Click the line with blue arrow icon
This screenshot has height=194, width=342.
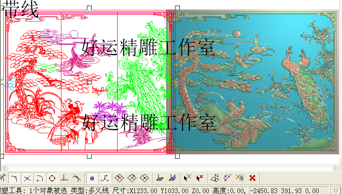[x=227, y=178]
